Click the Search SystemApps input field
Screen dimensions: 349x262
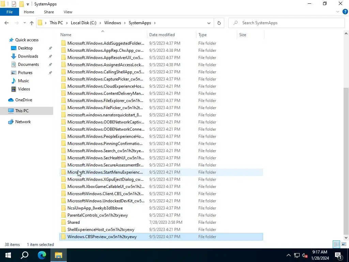(286, 23)
